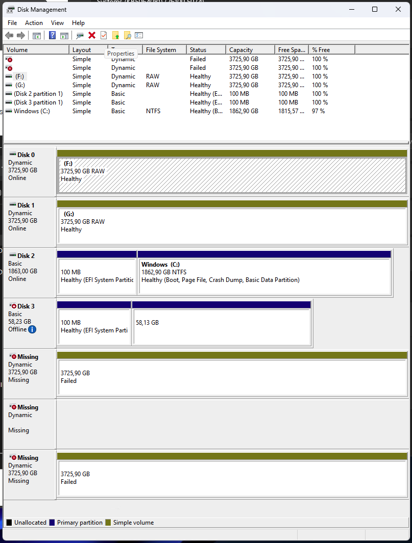Image resolution: width=412 pixels, height=543 pixels.
Task: Click the Properties checkmark page icon
Action: pyautogui.click(x=104, y=35)
